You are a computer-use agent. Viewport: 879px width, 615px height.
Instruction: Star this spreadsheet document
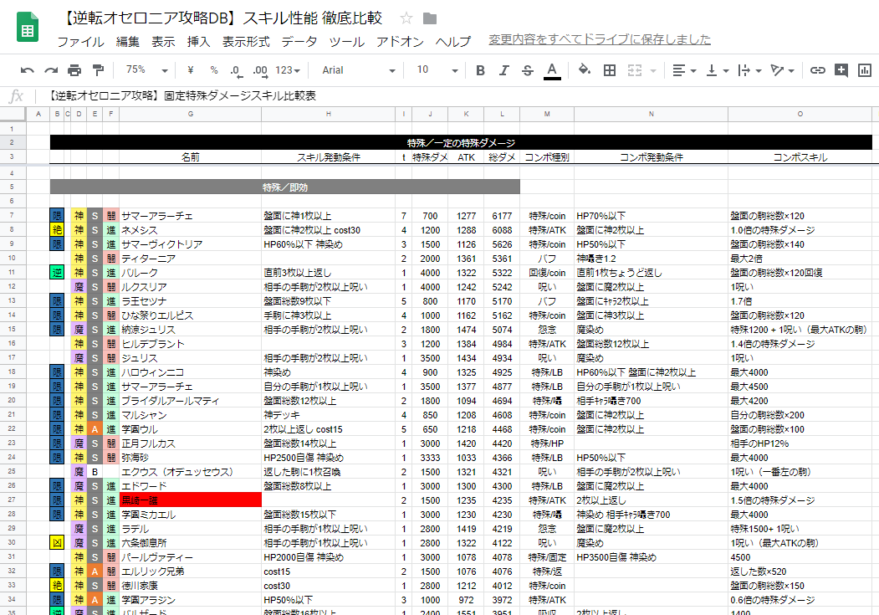click(x=406, y=18)
